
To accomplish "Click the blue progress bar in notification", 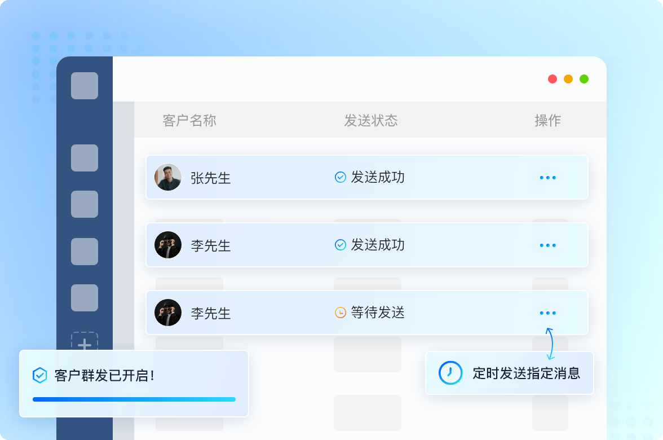I will [x=134, y=399].
